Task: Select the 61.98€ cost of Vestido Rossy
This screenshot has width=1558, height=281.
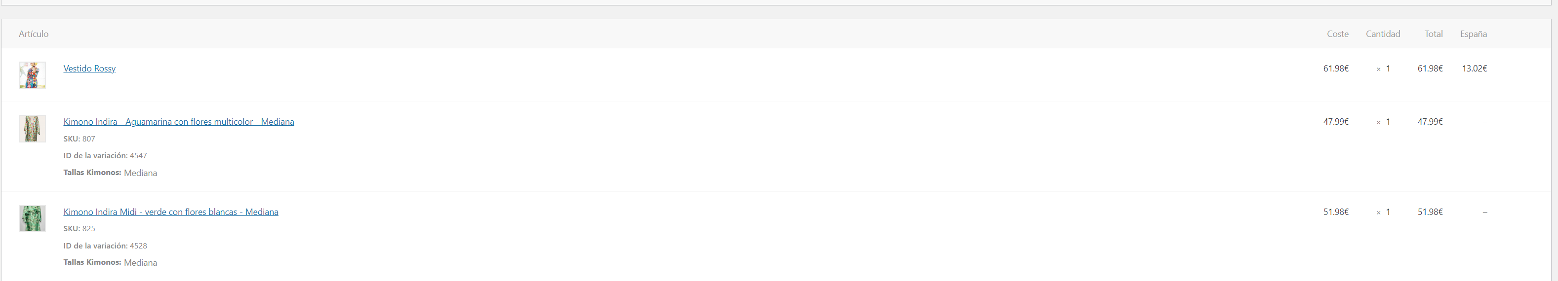Action: pyautogui.click(x=1336, y=69)
